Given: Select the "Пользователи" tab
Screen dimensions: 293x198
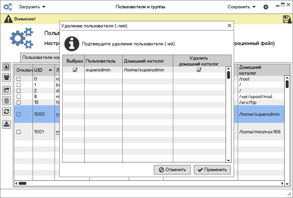Looking at the screenshot, I should [x=40, y=57].
